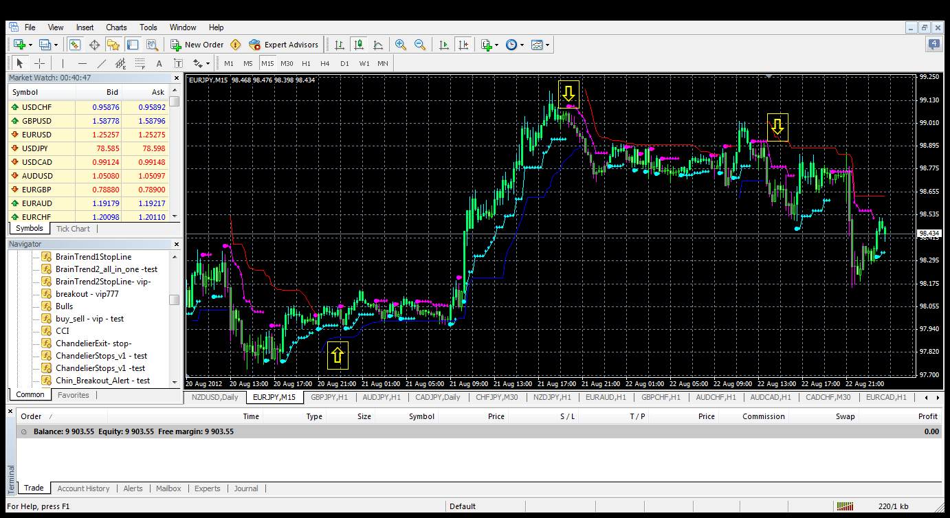Toggle chart auto scroll
Screen dimensions: 950x518
click(x=443, y=45)
